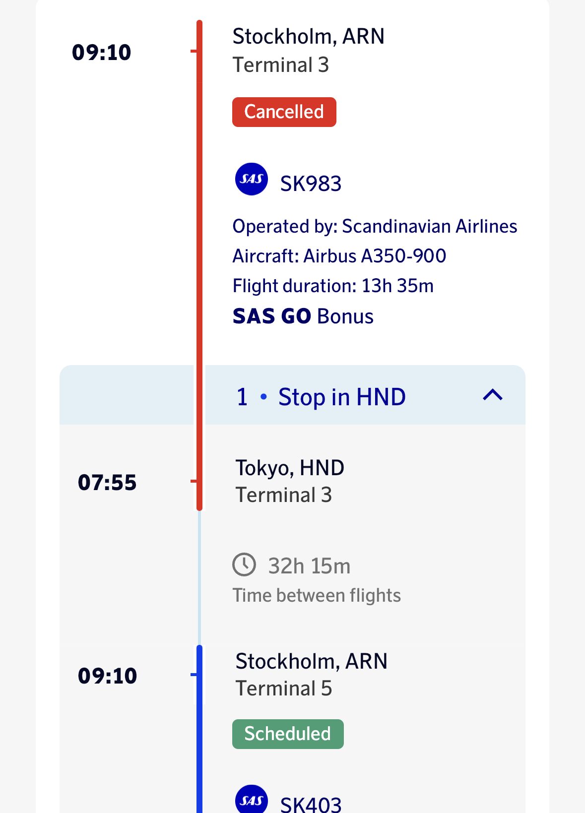585x813 pixels.
Task: Click the SAS logo beside SK403
Action: (x=252, y=799)
